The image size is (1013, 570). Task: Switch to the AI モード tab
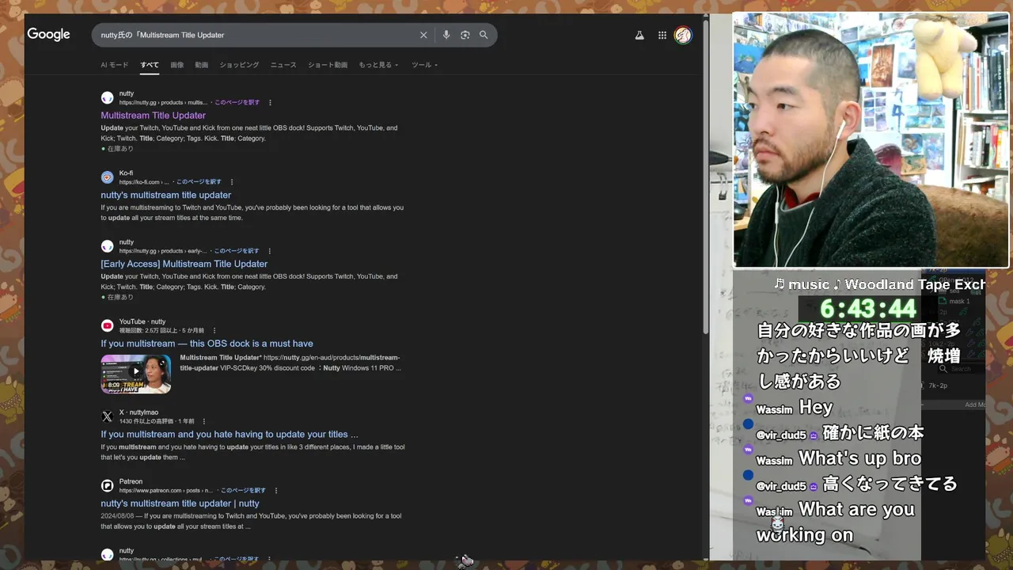point(115,65)
